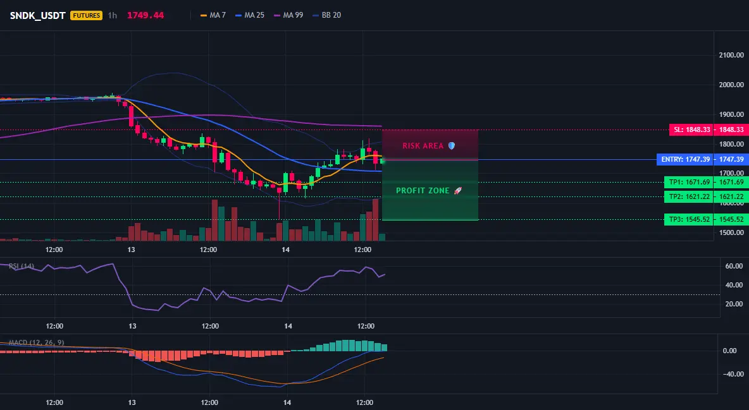
Task: Click the 1900.00 price axis label
Action: coord(731,114)
